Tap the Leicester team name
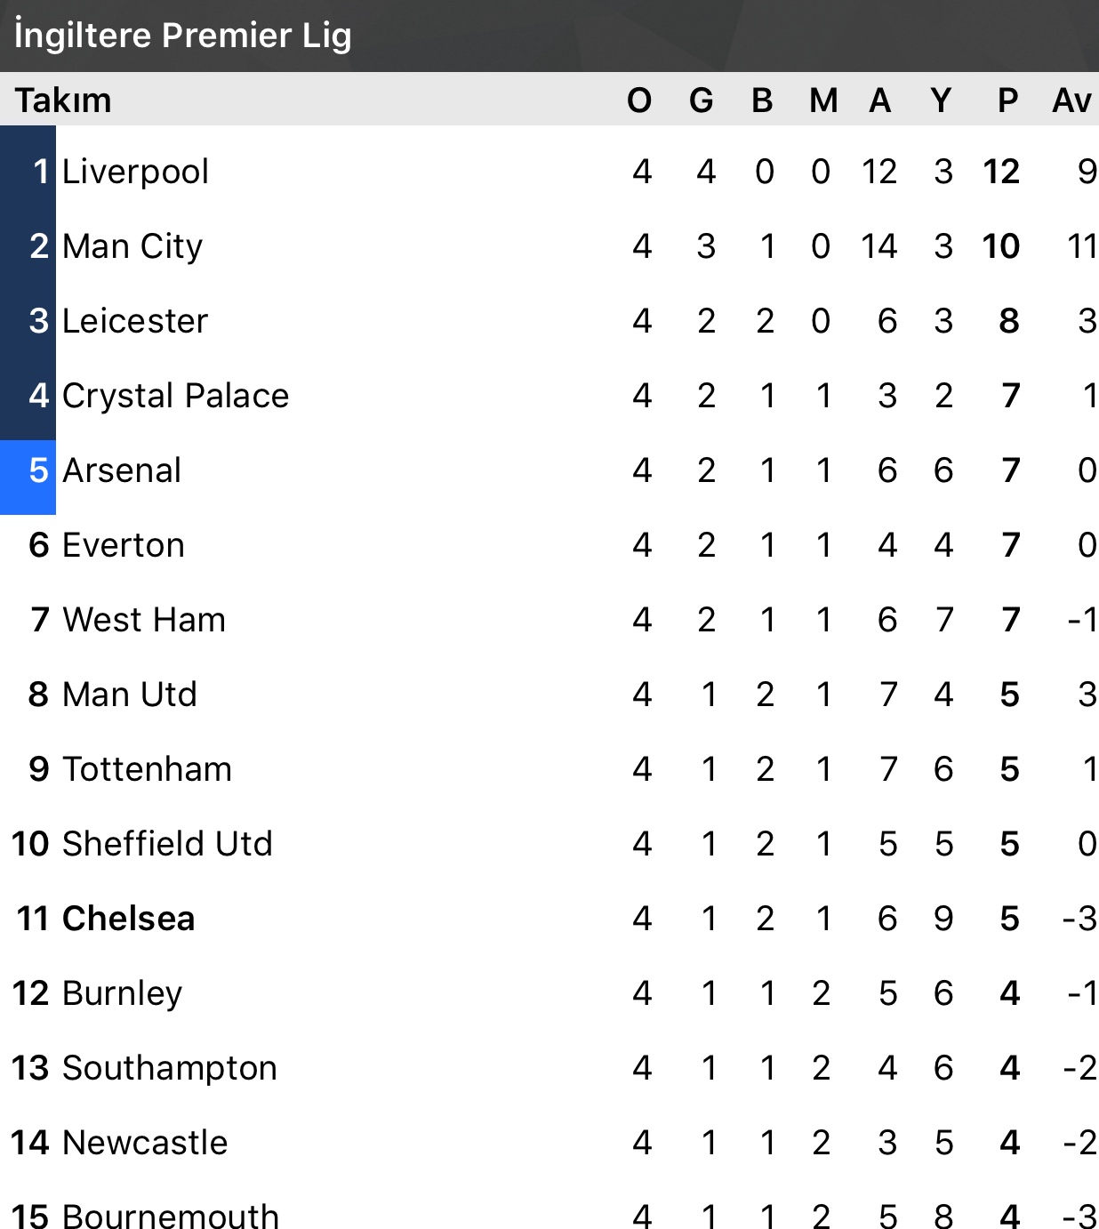 [x=135, y=321]
